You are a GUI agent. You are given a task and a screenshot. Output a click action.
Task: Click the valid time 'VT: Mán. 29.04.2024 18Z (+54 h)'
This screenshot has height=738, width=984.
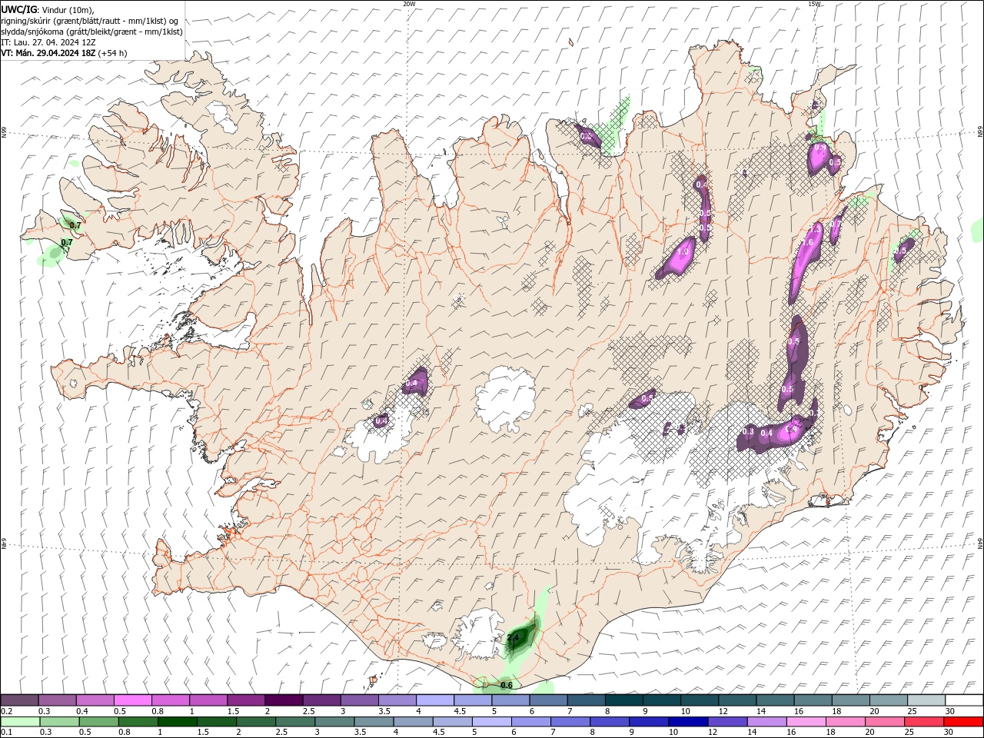tap(65, 53)
